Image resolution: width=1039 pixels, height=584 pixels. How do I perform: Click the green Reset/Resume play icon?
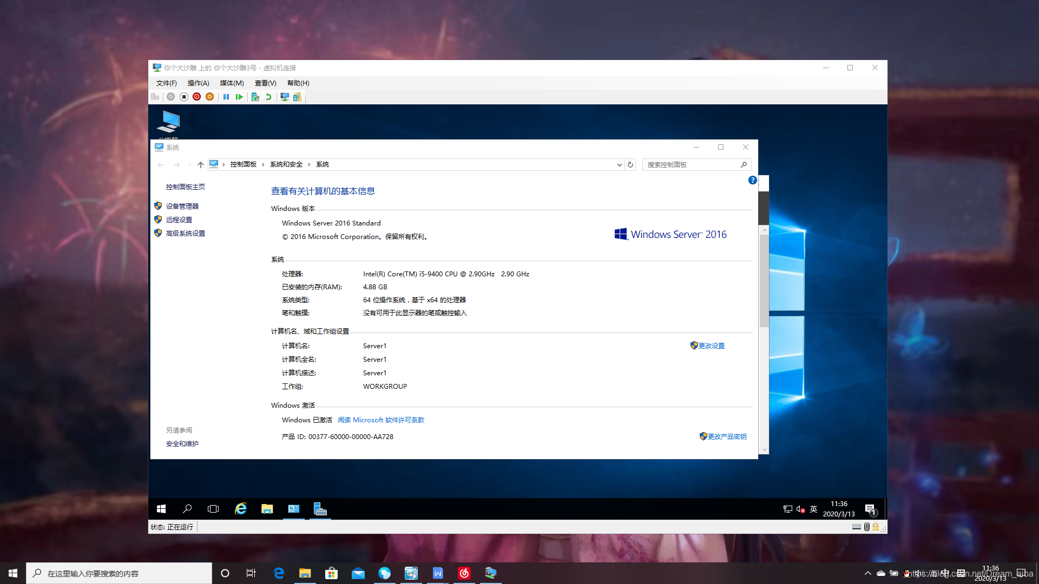tap(239, 97)
